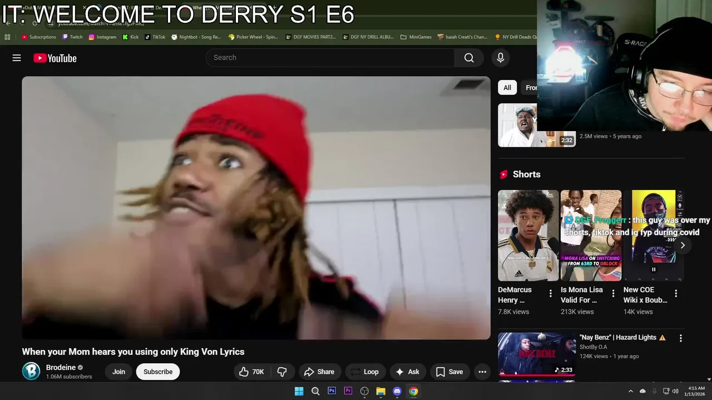Go to the YouTube home logo
The width and height of the screenshot is (712, 400).
(55, 58)
